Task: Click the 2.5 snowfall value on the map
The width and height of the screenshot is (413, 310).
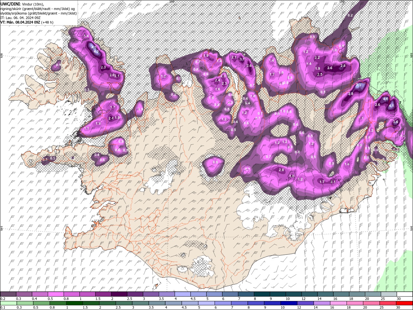Action: click(x=320, y=74)
